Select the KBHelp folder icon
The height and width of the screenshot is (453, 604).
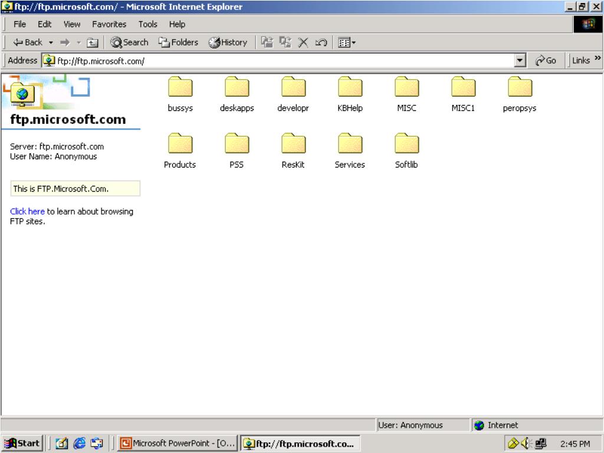(x=350, y=88)
